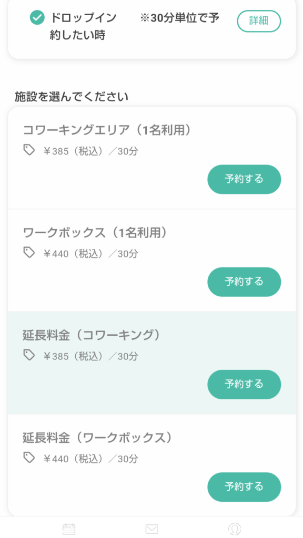The height and width of the screenshot is (538, 303).
Task: Open 詳細 details for ドロップイン plan
Action: pyautogui.click(x=259, y=21)
